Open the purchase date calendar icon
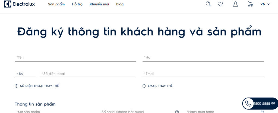This screenshot has width=278, height=113. click(262, 112)
